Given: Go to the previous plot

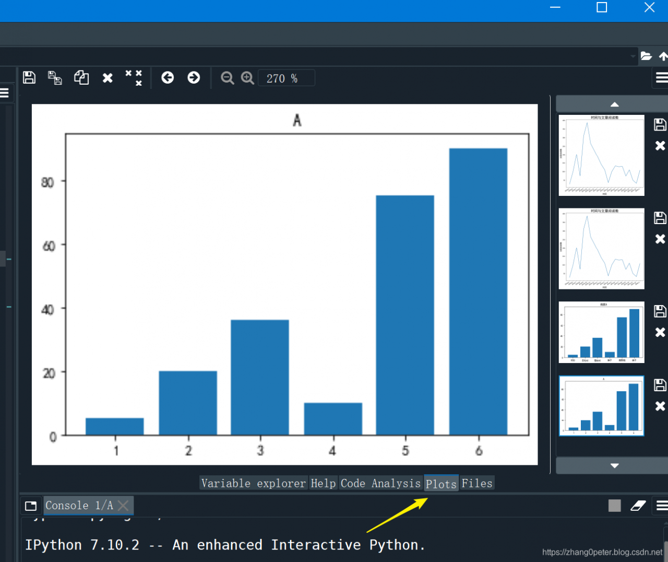Looking at the screenshot, I should (168, 77).
